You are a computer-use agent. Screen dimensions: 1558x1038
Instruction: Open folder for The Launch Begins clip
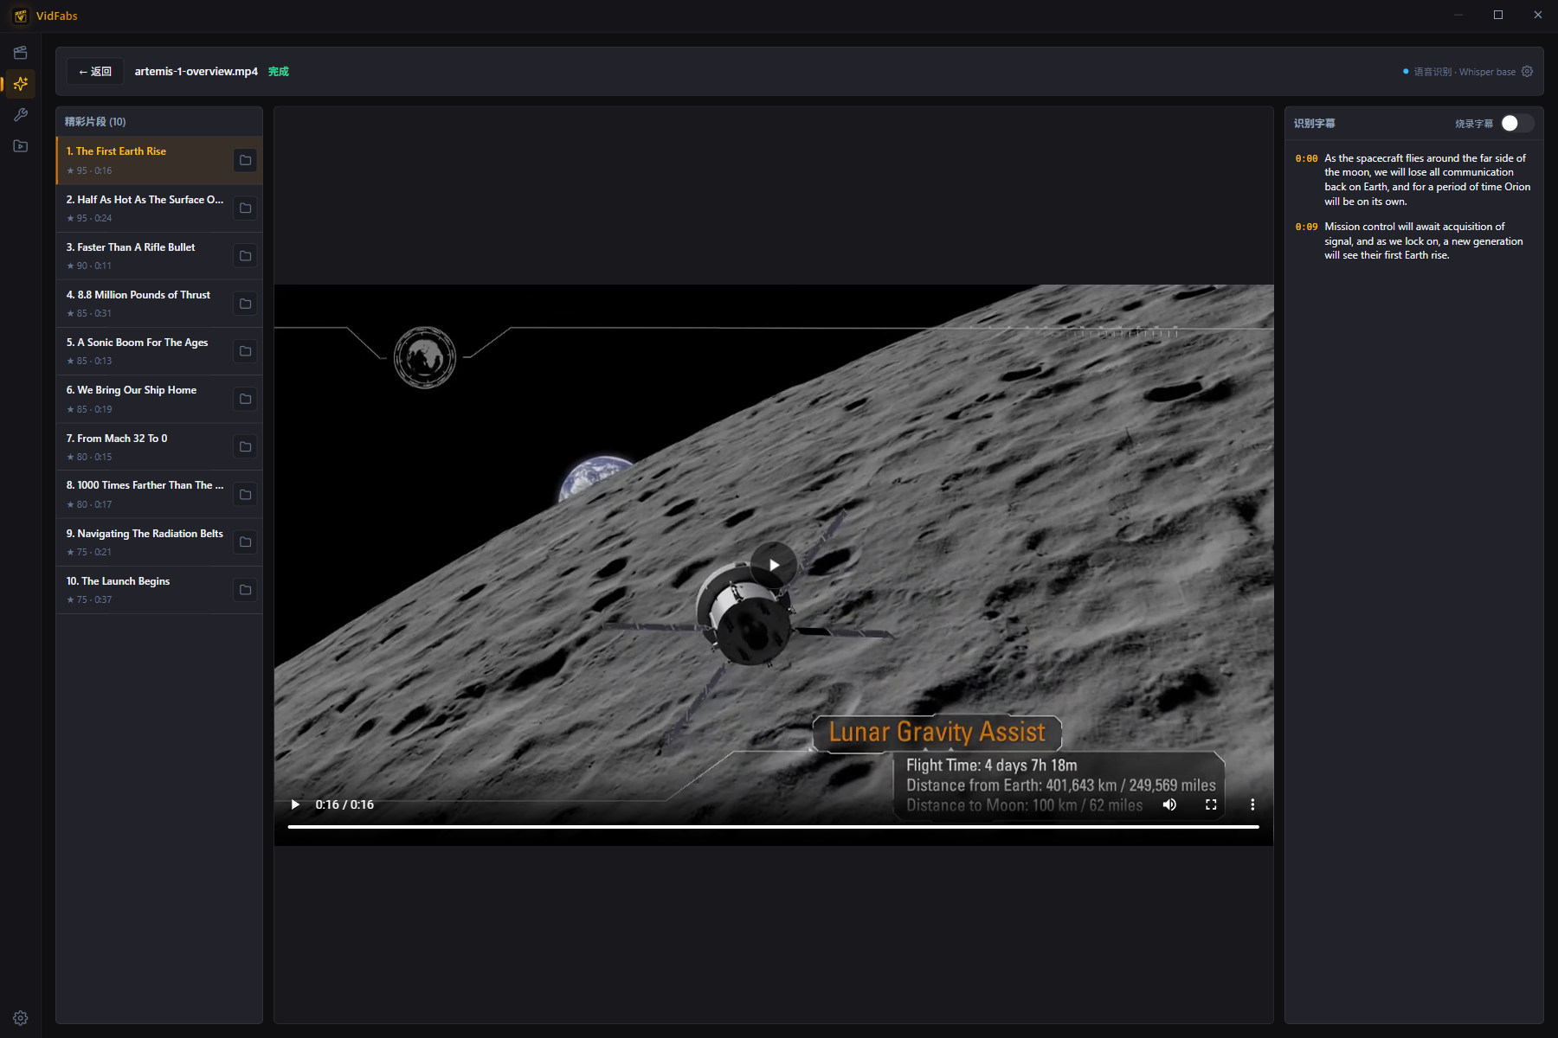(245, 590)
